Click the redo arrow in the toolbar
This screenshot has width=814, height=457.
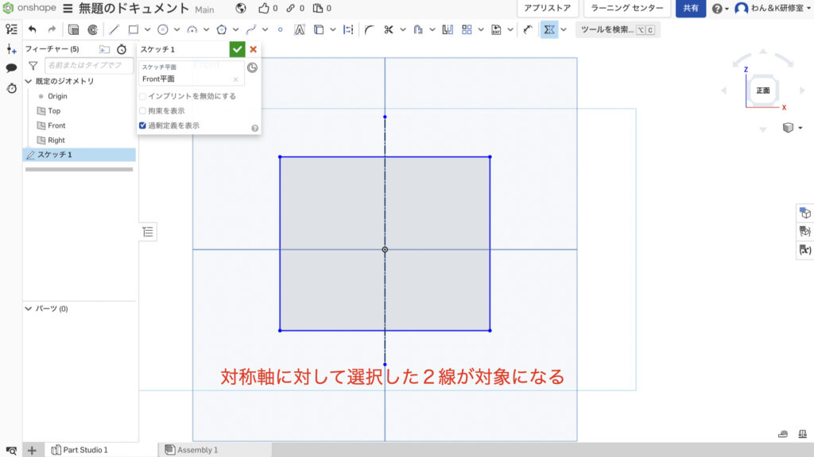point(52,29)
